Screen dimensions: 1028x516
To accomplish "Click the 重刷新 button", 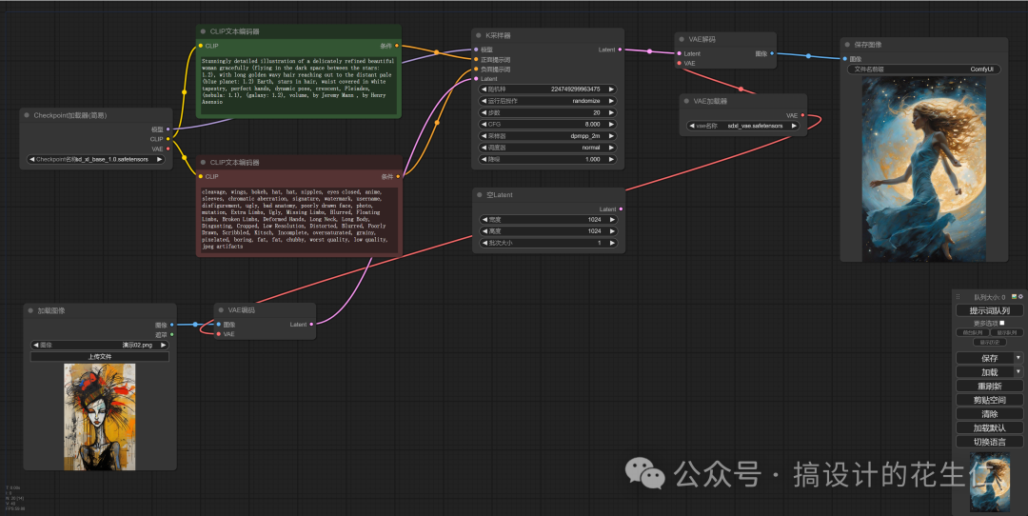I will (x=989, y=387).
